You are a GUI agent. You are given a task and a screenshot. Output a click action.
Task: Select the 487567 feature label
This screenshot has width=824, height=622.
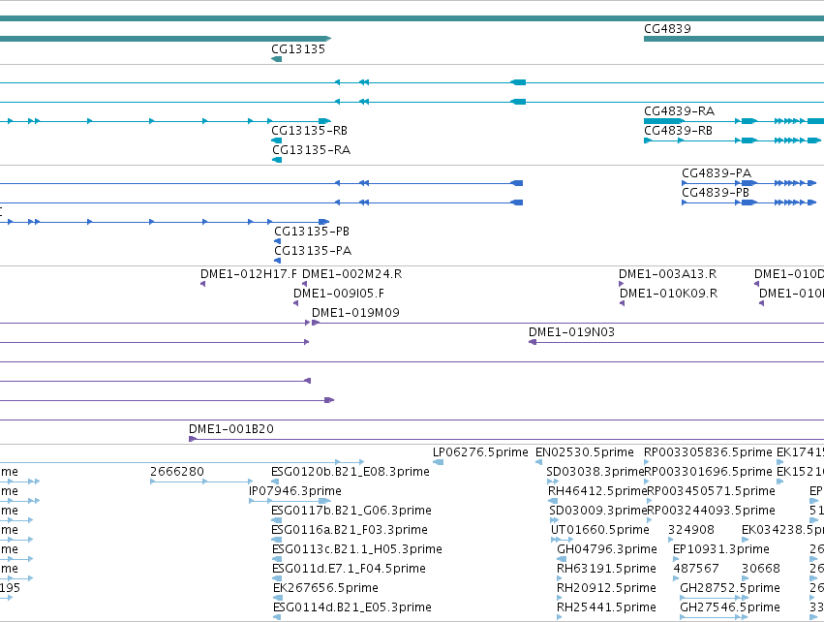(696, 569)
